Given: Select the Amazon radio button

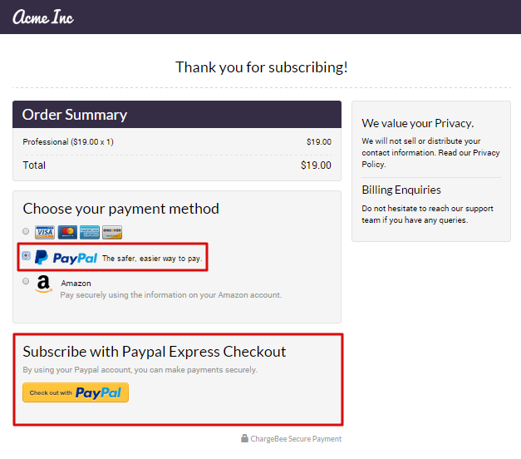Looking at the screenshot, I should click(26, 281).
